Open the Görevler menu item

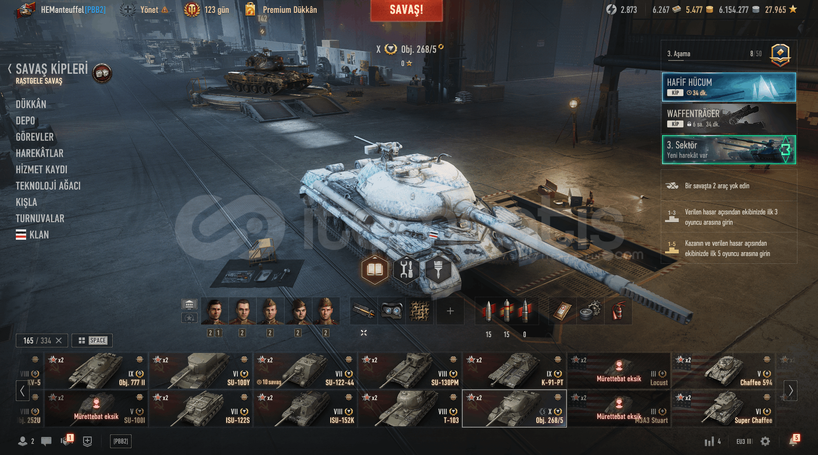[x=35, y=137]
